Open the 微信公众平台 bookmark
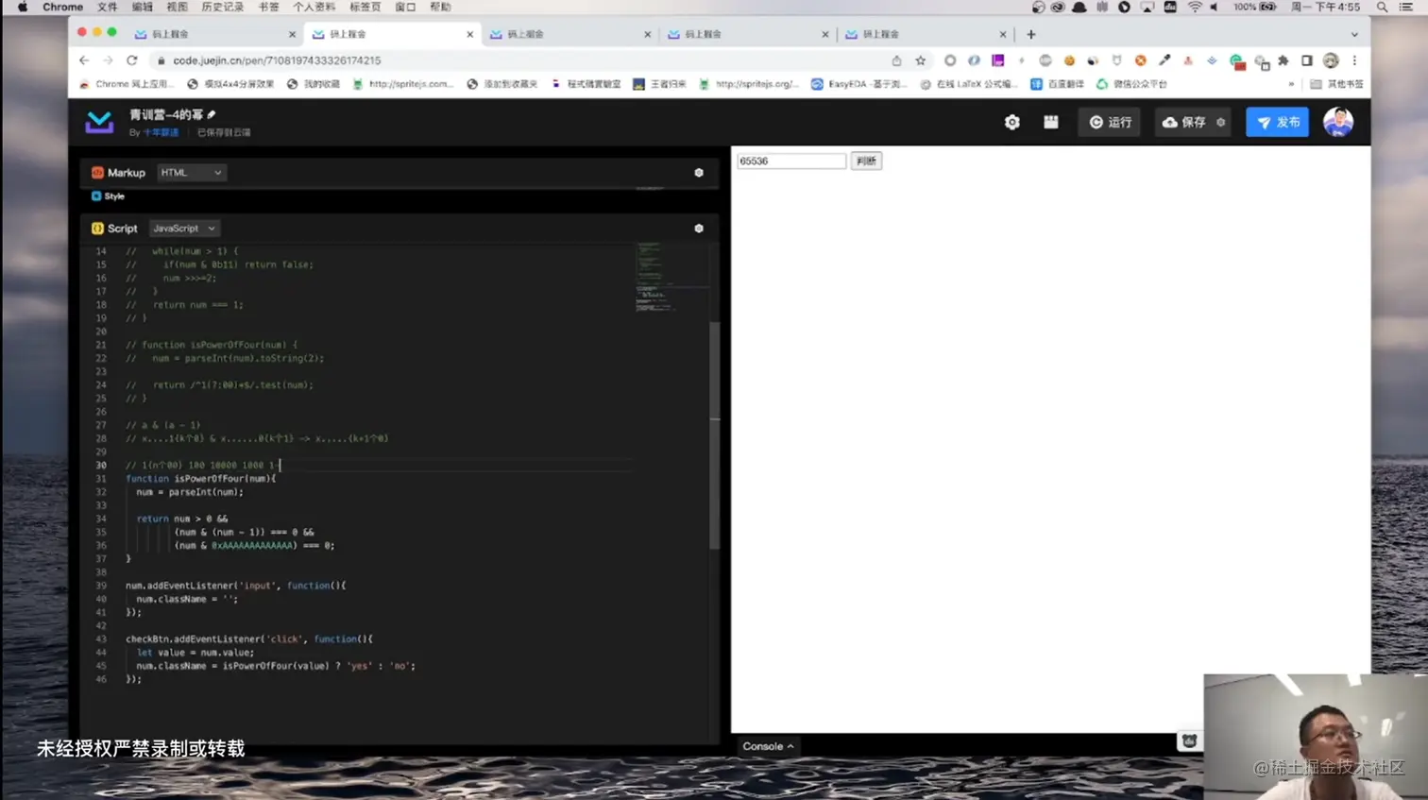 click(x=1131, y=84)
